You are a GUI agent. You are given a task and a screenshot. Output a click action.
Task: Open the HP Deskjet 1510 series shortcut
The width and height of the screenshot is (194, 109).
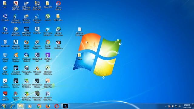(x=26, y=5)
